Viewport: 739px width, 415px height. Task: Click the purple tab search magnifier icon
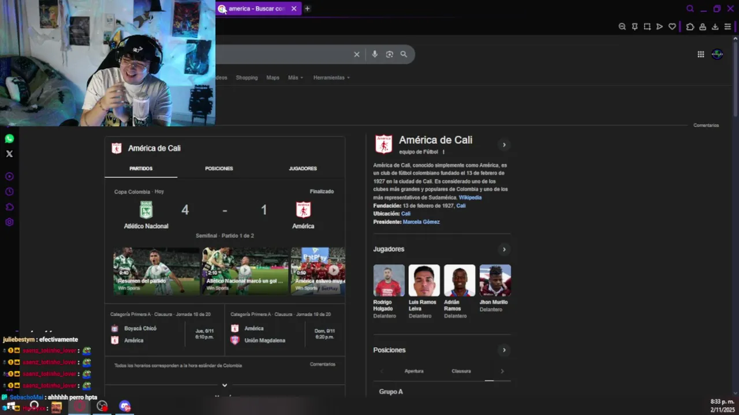point(690,9)
